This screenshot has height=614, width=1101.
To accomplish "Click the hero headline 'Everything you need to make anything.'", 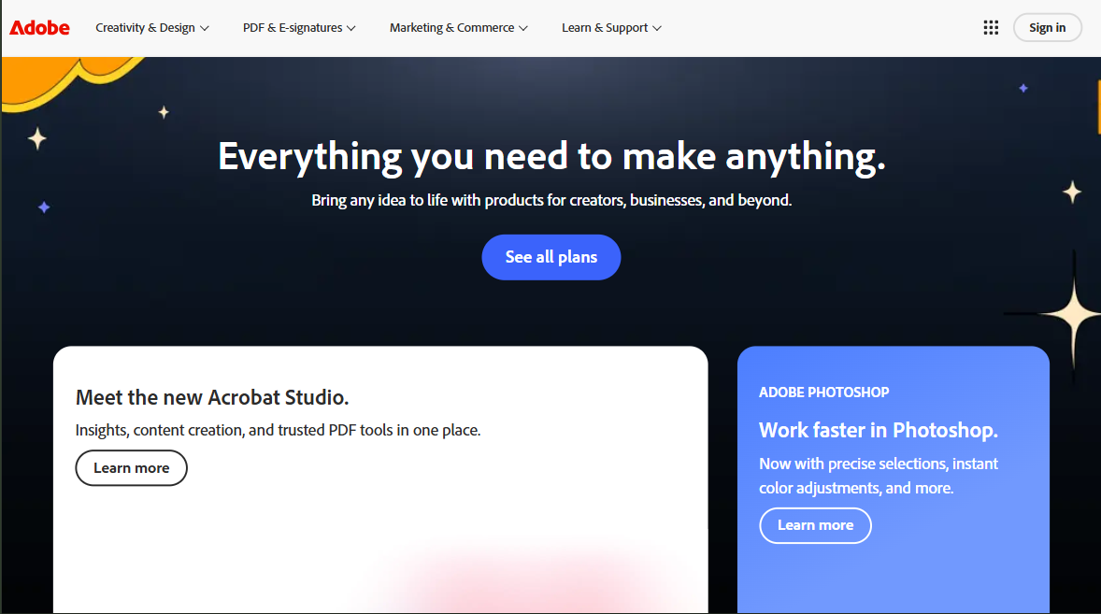I will click(551, 156).
